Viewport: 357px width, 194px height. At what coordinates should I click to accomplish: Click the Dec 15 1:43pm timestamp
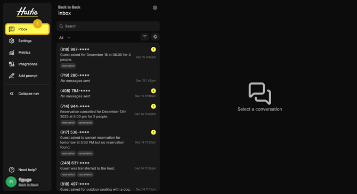click(x=145, y=81)
